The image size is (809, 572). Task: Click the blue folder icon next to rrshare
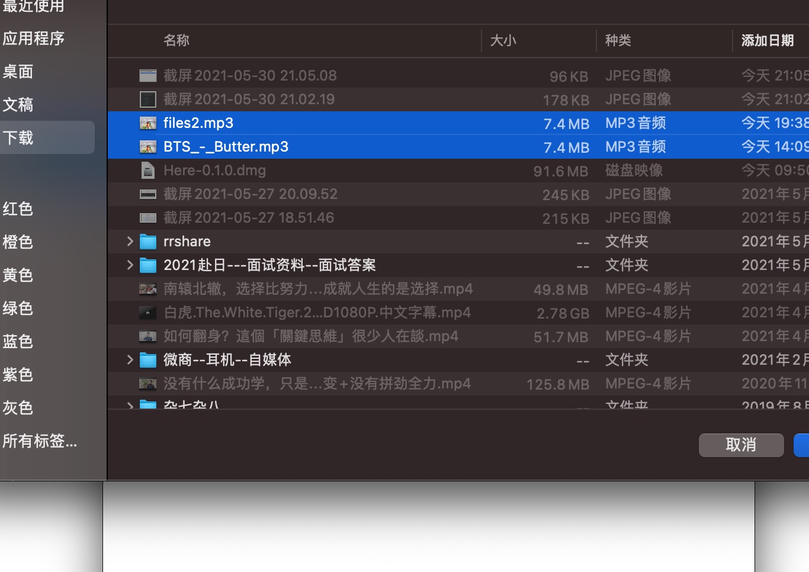pos(147,241)
